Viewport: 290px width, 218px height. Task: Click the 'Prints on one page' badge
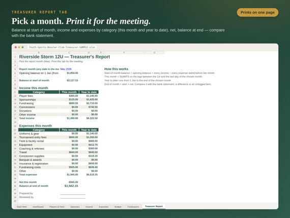point(257,12)
